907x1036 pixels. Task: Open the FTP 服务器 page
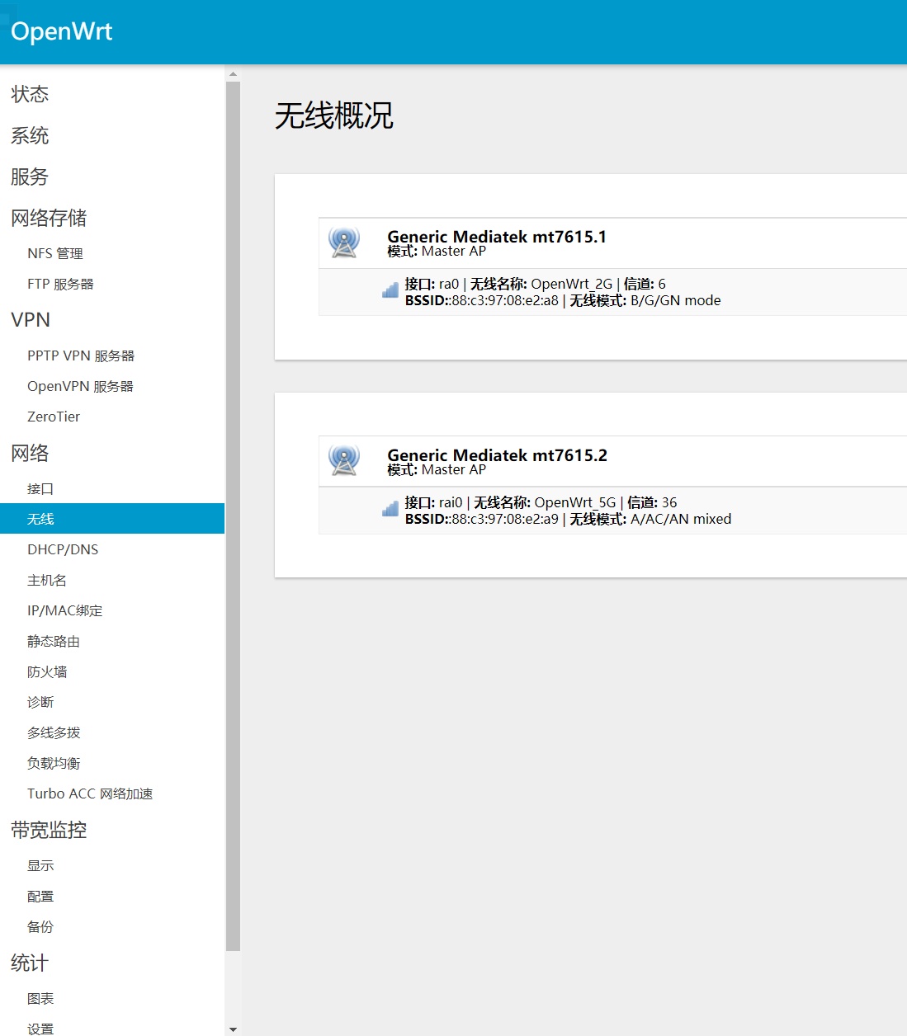pyautogui.click(x=60, y=284)
